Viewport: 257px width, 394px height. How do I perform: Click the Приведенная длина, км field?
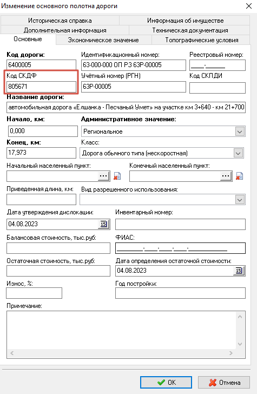(x=42, y=200)
